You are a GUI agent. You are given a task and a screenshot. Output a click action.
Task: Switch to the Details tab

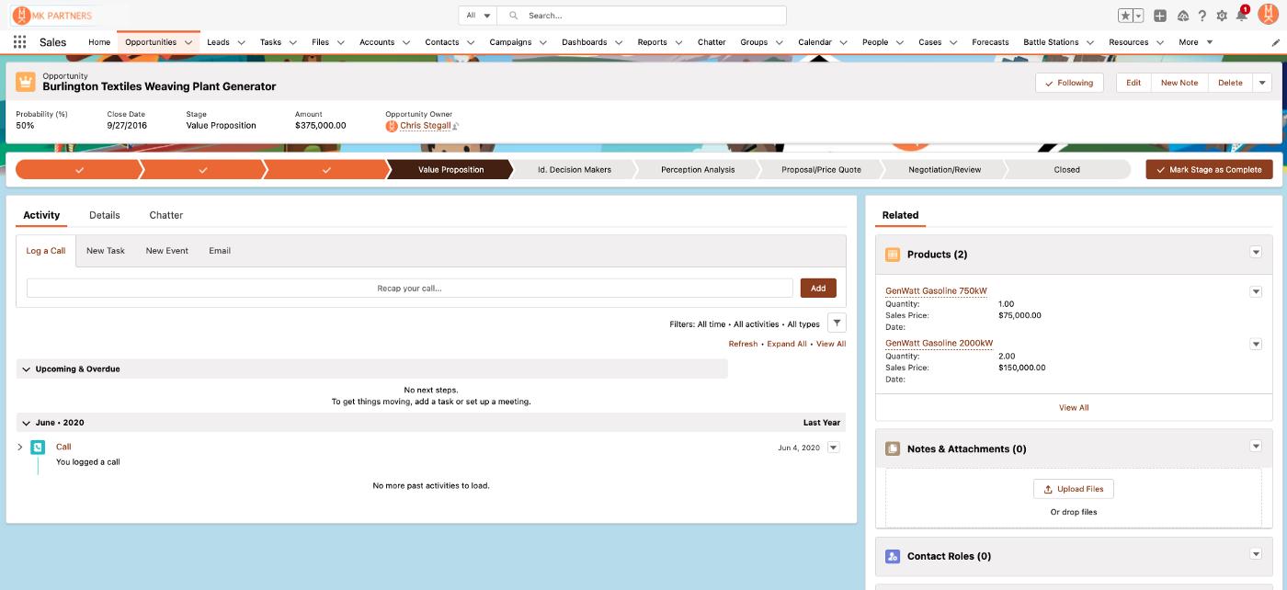[x=104, y=215]
